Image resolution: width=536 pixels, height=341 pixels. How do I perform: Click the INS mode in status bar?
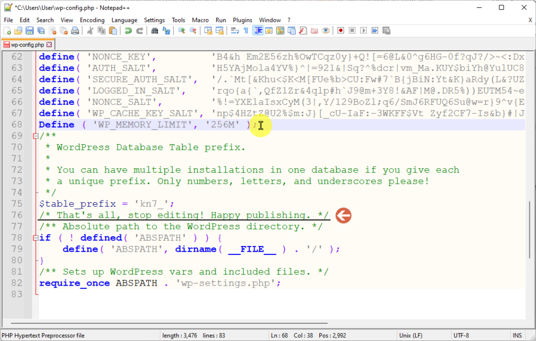[517, 336]
